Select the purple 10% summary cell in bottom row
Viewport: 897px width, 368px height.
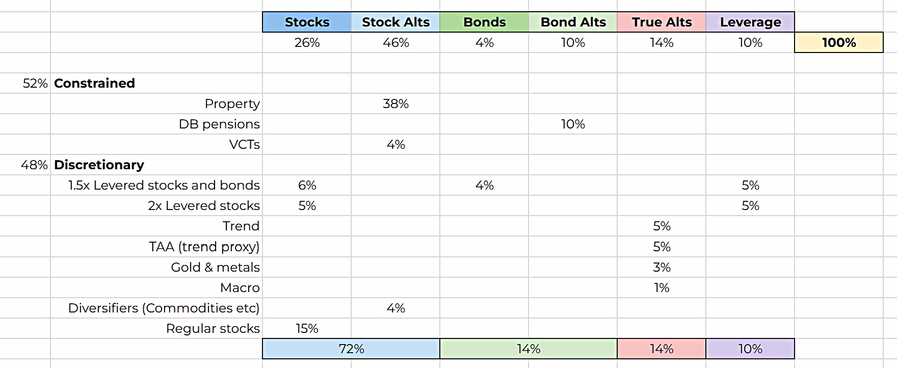750,349
